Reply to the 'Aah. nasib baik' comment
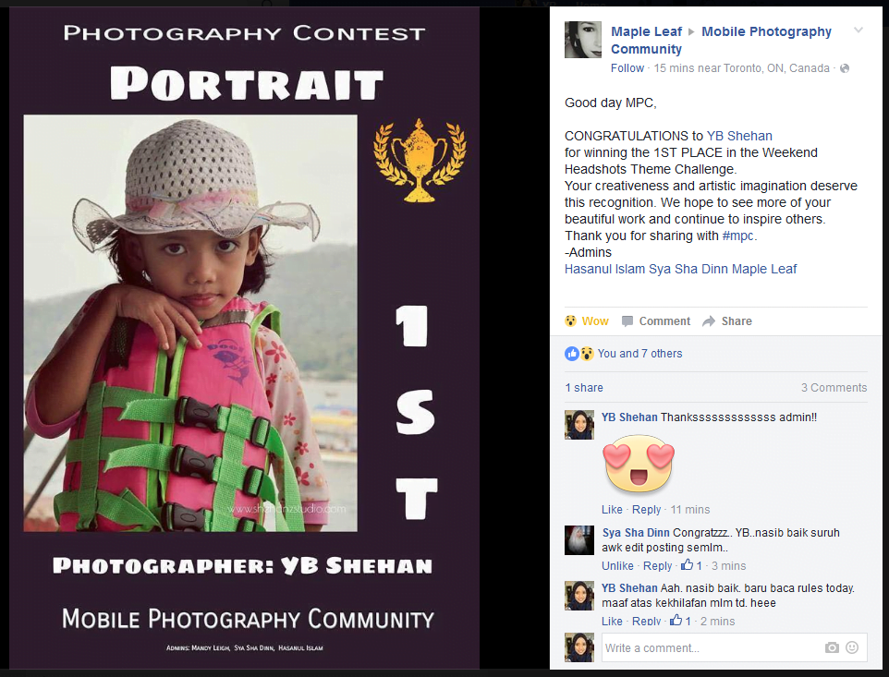 [x=646, y=622]
